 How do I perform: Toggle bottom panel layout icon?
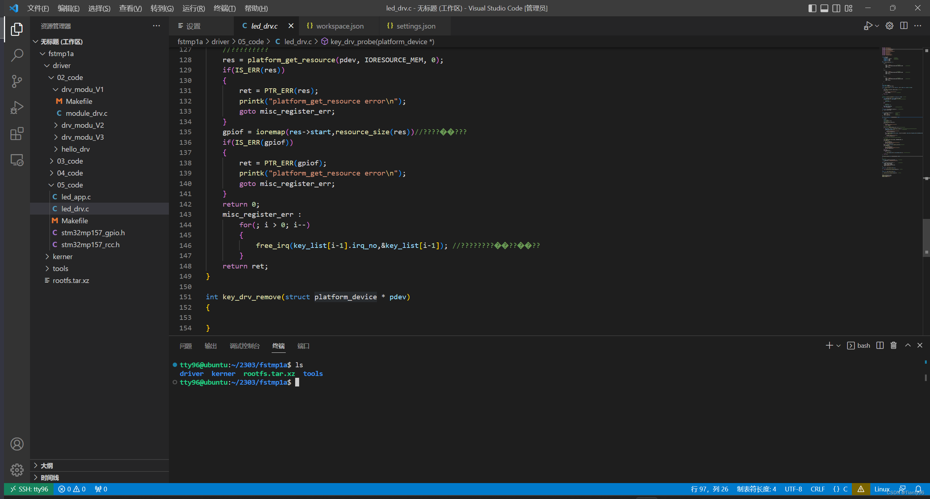(x=824, y=8)
